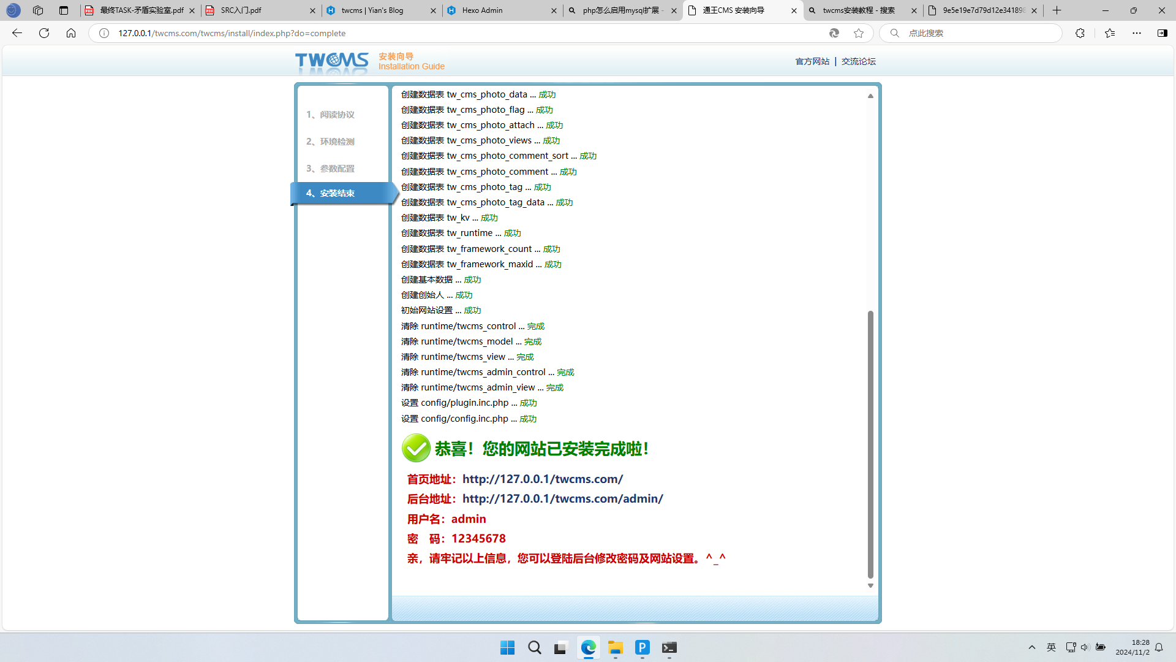Click log line 创建数据表 tw_kv
Screen dimensions: 1176x662
coord(450,218)
